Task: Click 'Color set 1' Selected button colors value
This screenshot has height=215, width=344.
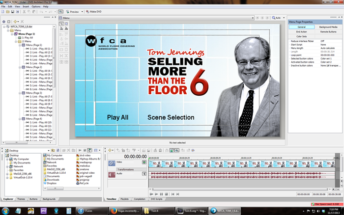Action: tap(326, 59)
